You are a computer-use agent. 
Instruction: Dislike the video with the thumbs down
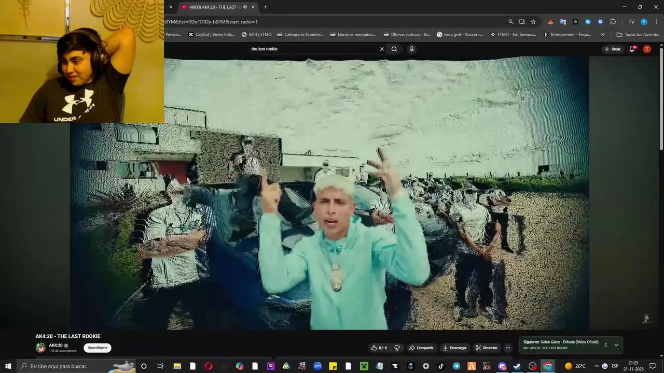click(x=397, y=348)
